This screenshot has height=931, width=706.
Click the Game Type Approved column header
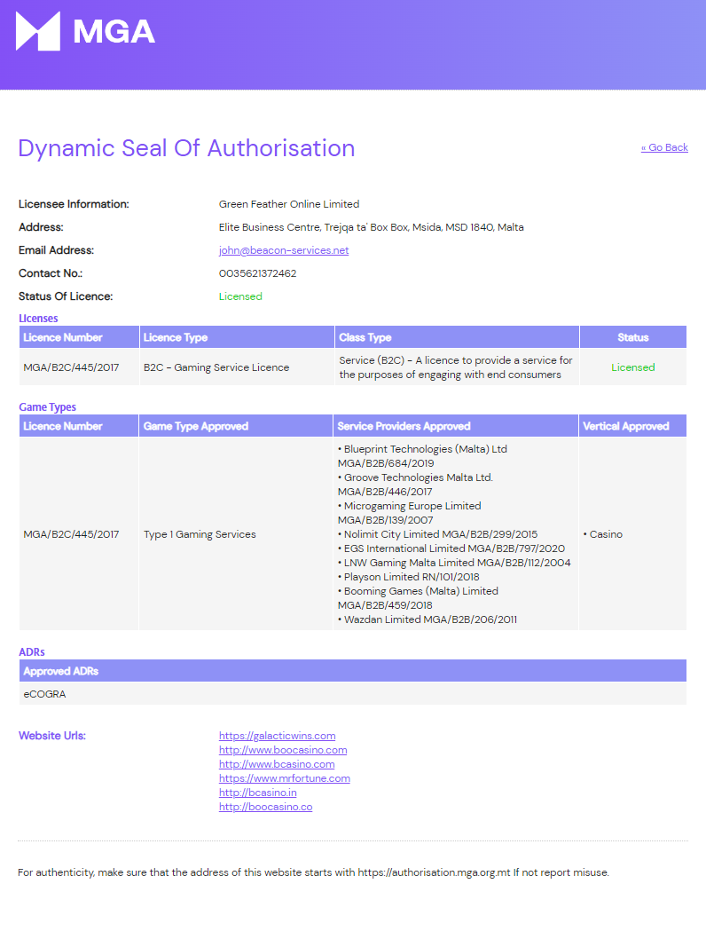tap(236, 426)
